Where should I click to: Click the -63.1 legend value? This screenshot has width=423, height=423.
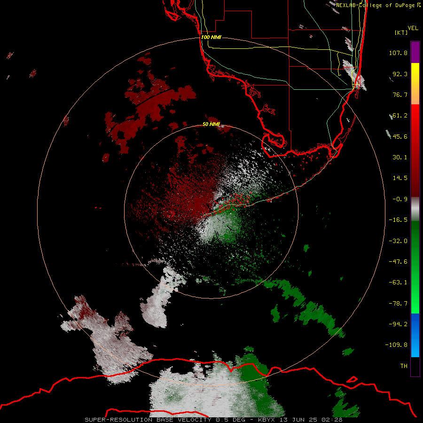[398, 282]
